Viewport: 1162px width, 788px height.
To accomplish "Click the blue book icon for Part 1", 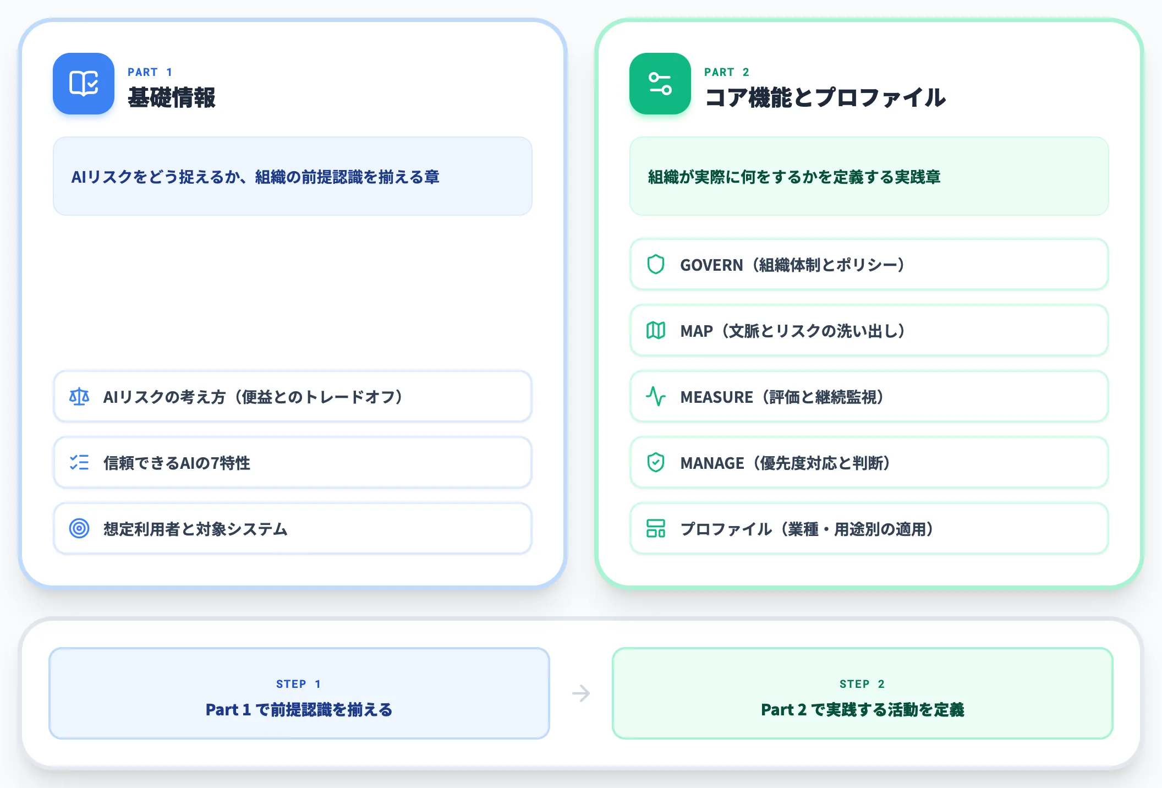I will click(84, 84).
